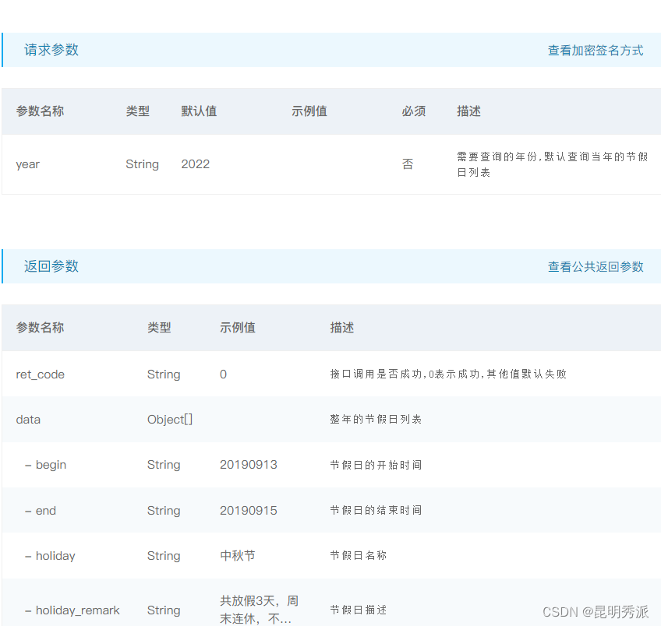
Task: Click String type in holiday row
Action: (164, 556)
